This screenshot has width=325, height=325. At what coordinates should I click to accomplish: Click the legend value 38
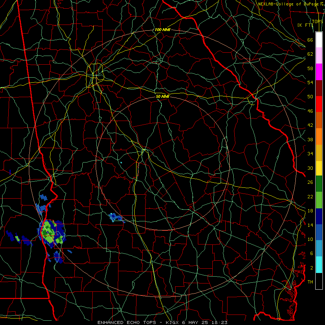pyautogui.click(x=310, y=139)
